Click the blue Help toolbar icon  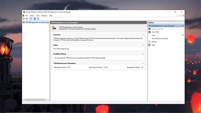35,19
